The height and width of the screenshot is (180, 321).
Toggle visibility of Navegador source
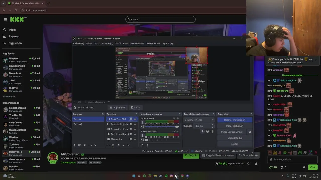pos(131,139)
